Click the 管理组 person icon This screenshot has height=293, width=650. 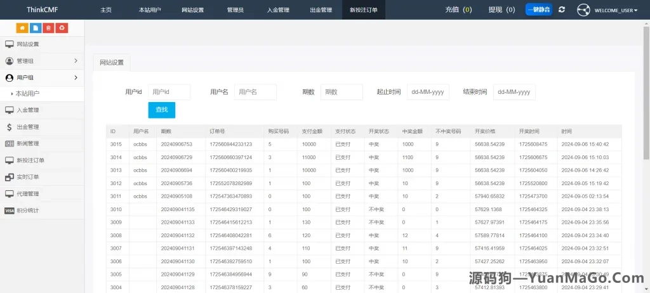click(x=9, y=61)
